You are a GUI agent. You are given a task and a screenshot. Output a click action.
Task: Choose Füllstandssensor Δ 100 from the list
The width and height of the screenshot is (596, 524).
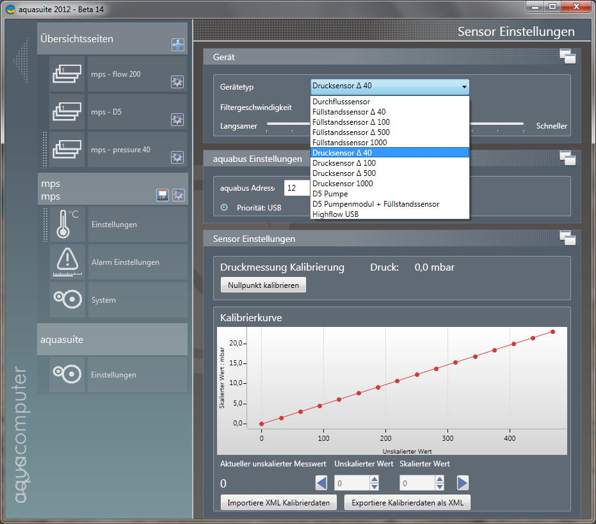pyautogui.click(x=390, y=122)
